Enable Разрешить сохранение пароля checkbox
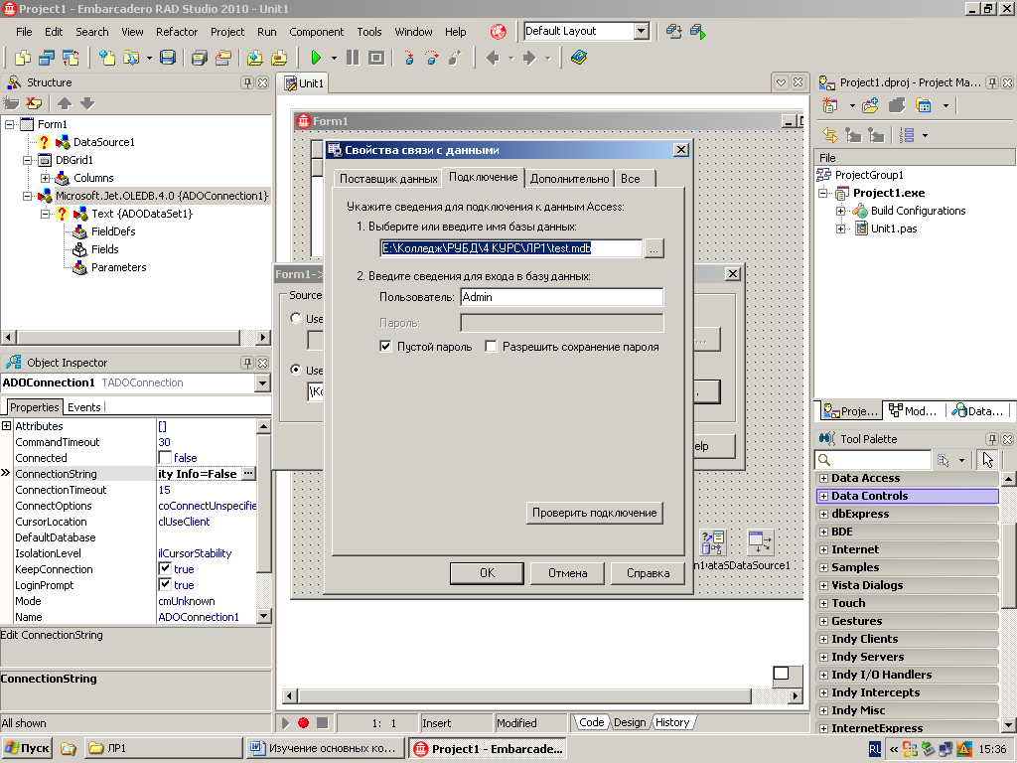The height and width of the screenshot is (763, 1017). point(491,347)
